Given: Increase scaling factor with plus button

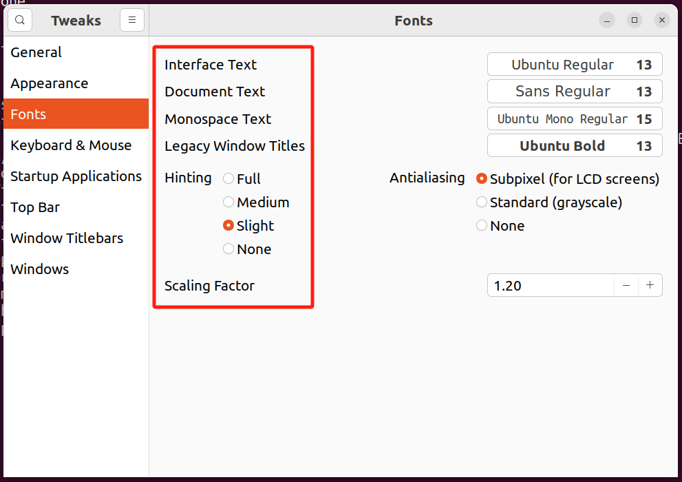Looking at the screenshot, I should tap(650, 285).
